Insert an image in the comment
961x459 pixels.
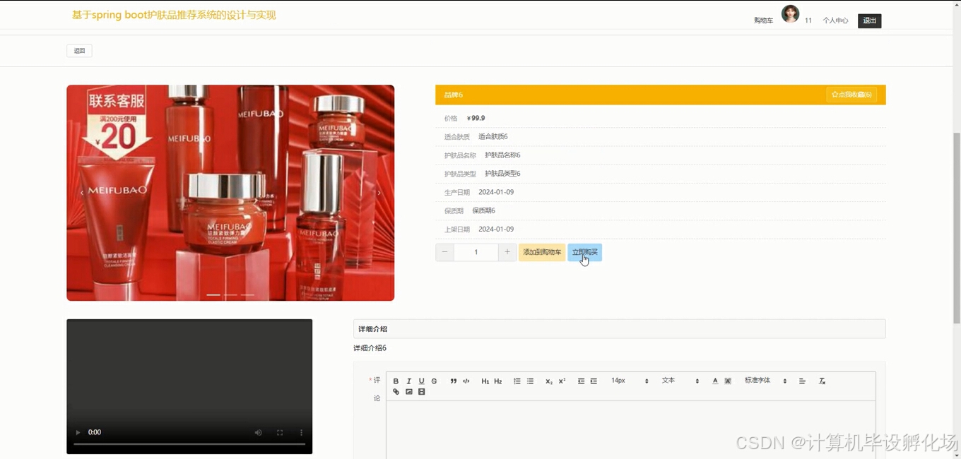pyautogui.click(x=408, y=392)
